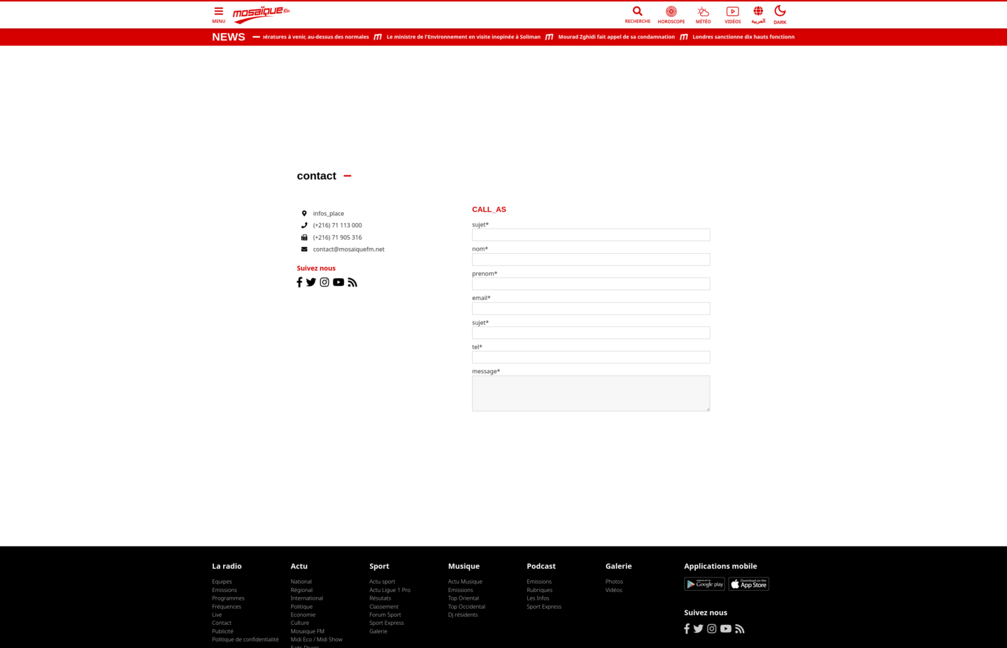Open Facebook icon under contact Suivez nous
The width and height of the screenshot is (1007, 648).
pos(299,282)
